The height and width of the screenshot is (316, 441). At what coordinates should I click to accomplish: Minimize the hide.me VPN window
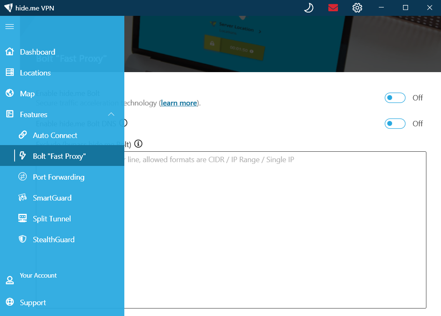coord(381,8)
